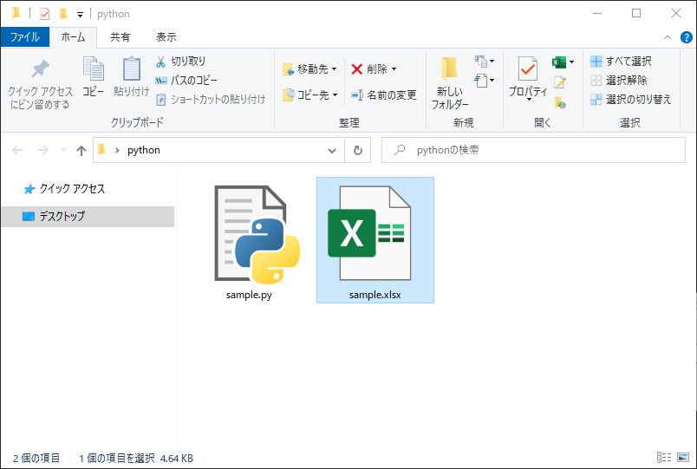Open the File (ファイル) menu tab
The image size is (697, 469).
[x=24, y=37]
